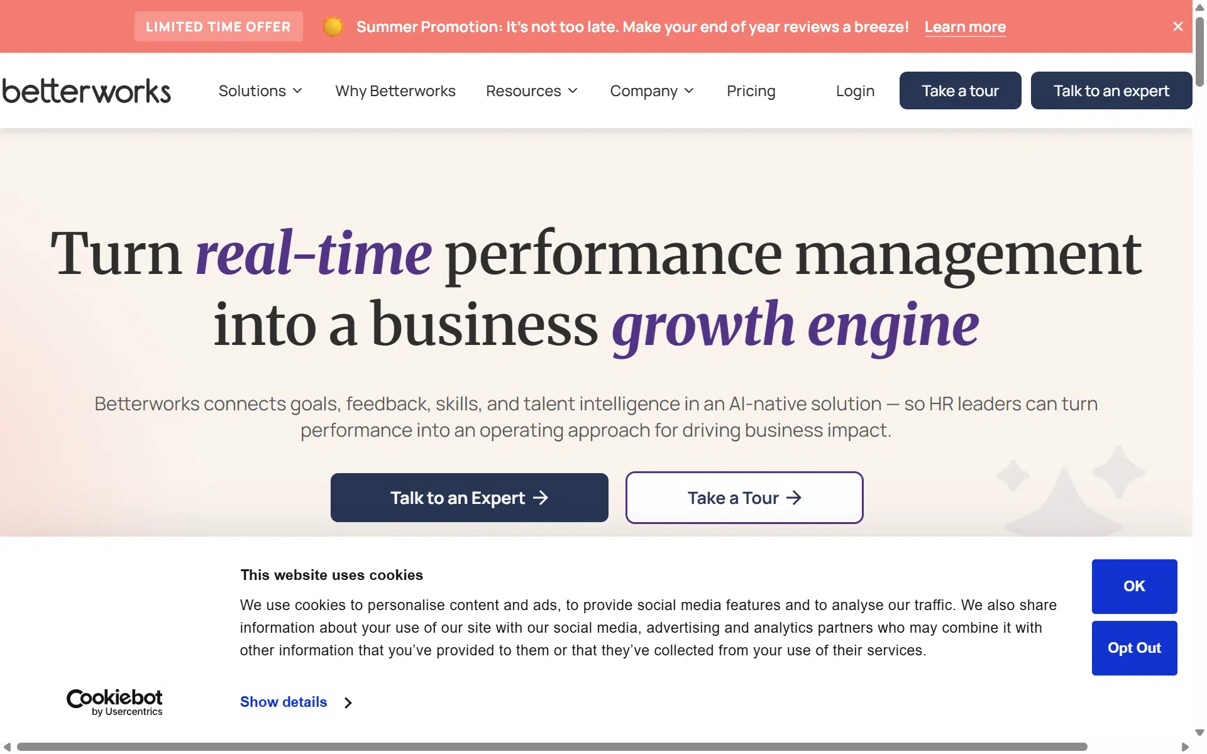Click the scrollbar down arrow

tap(1199, 733)
